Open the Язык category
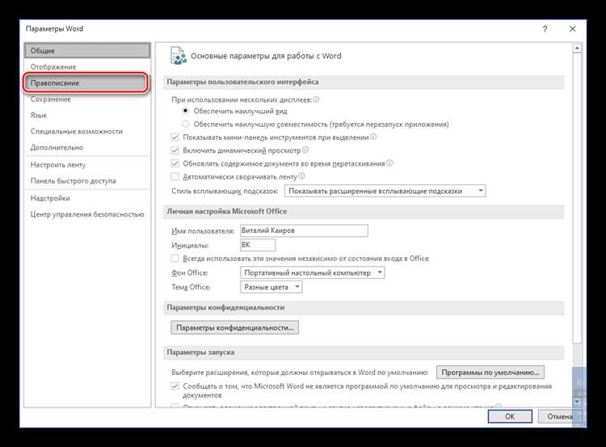This screenshot has width=606, height=447. (x=87, y=116)
